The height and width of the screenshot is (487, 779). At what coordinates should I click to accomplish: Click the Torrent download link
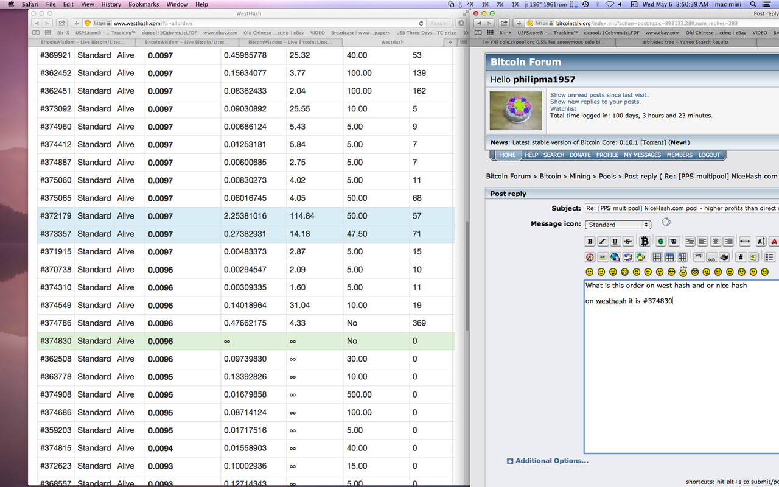(653, 142)
